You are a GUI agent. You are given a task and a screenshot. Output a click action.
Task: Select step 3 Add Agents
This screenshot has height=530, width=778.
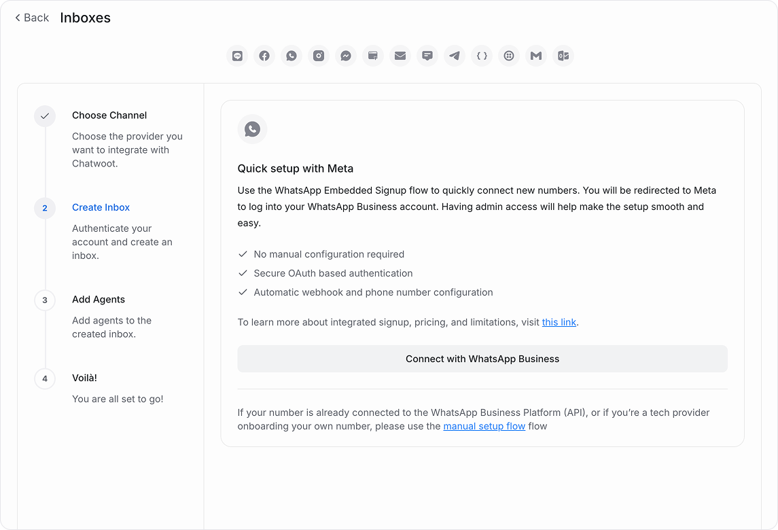[99, 300]
